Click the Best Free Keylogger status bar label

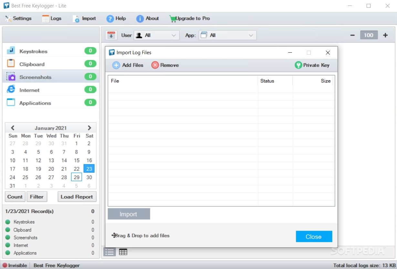click(x=57, y=265)
